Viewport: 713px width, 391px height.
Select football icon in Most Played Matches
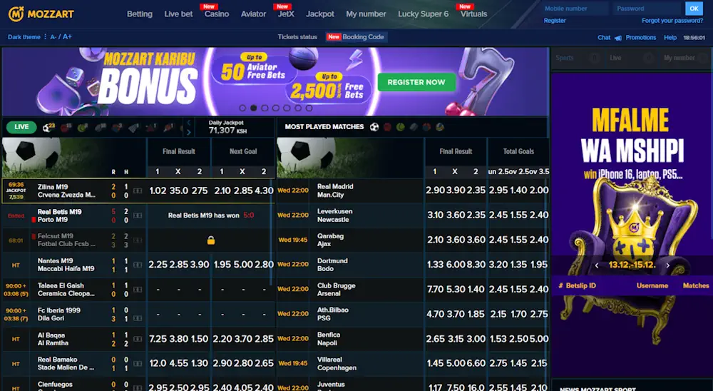[374, 127]
